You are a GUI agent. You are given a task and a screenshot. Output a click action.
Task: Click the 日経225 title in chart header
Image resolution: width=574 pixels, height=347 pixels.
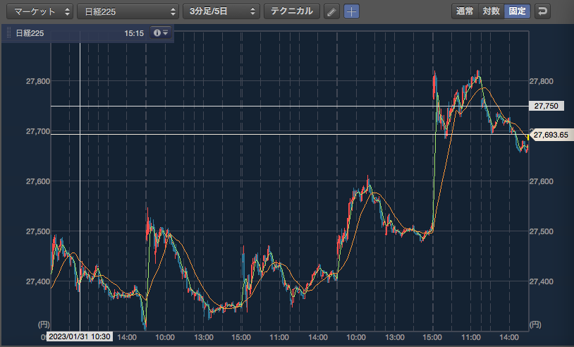tap(30, 33)
